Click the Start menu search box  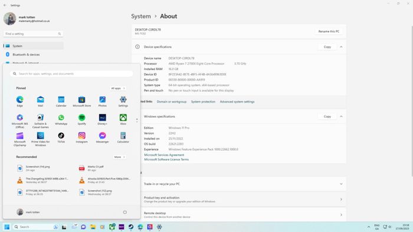point(71,74)
